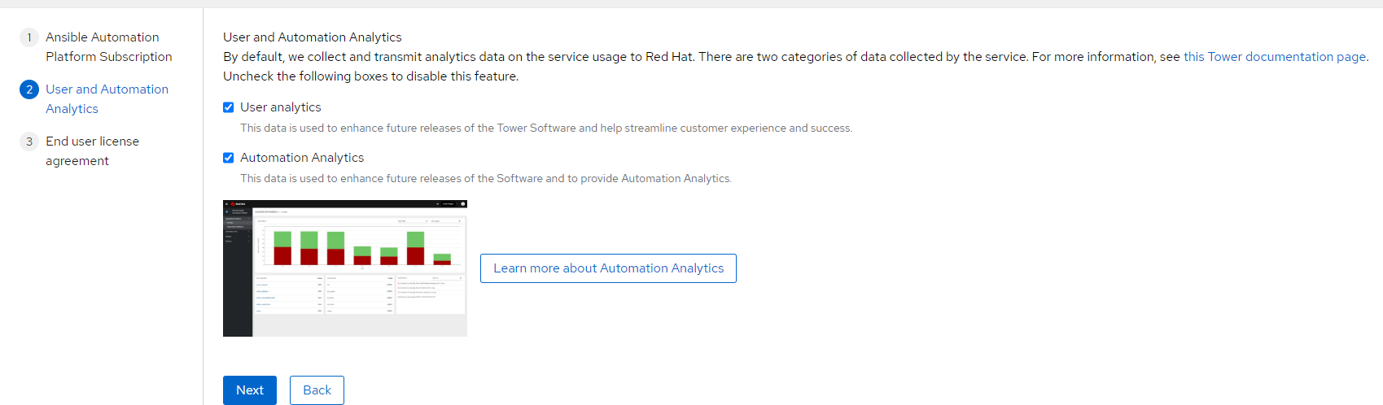Viewport: 1383px width, 405px height.
Task: Open the Tower documentation page link
Action: click(x=1274, y=57)
